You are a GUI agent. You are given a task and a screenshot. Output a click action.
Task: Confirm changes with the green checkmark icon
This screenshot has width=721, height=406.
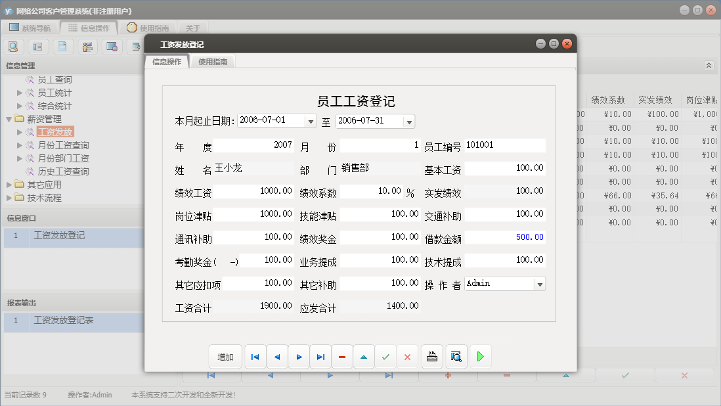point(385,356)
